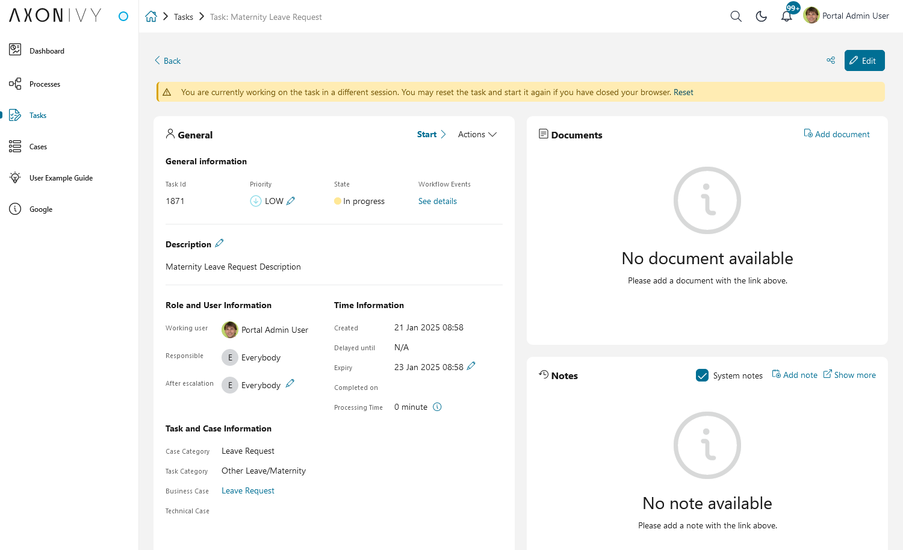Screen dimensions: 903x550
Task: Go Back to the task list
Action: pyautogui.click(x=167, y=61)
